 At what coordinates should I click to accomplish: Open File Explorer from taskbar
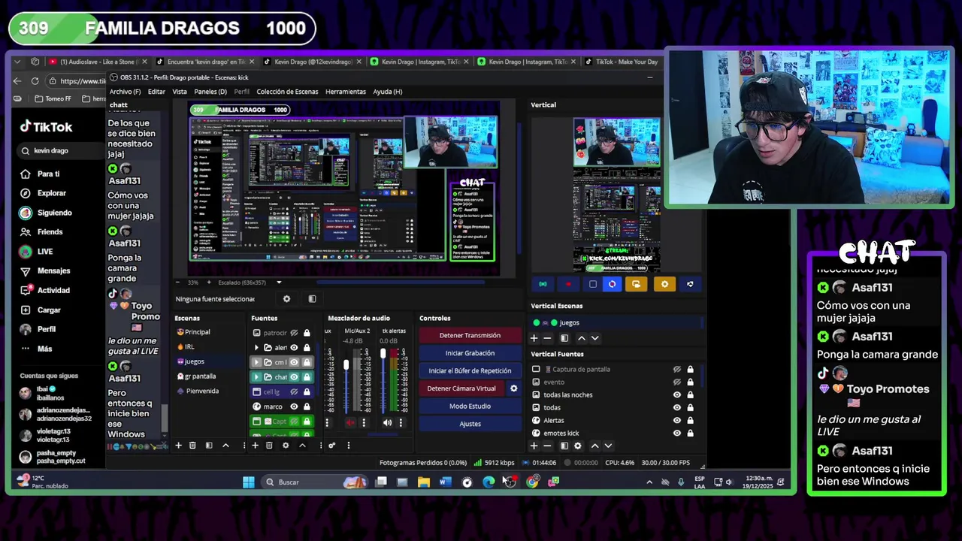tap(424, 482)
